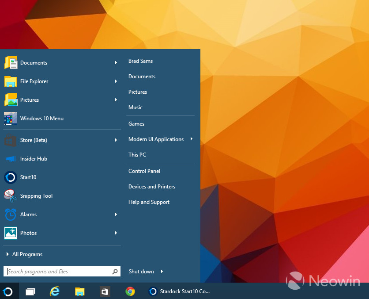Click the Alarms clock icon
369x299 pixels.
pos(11,215)
